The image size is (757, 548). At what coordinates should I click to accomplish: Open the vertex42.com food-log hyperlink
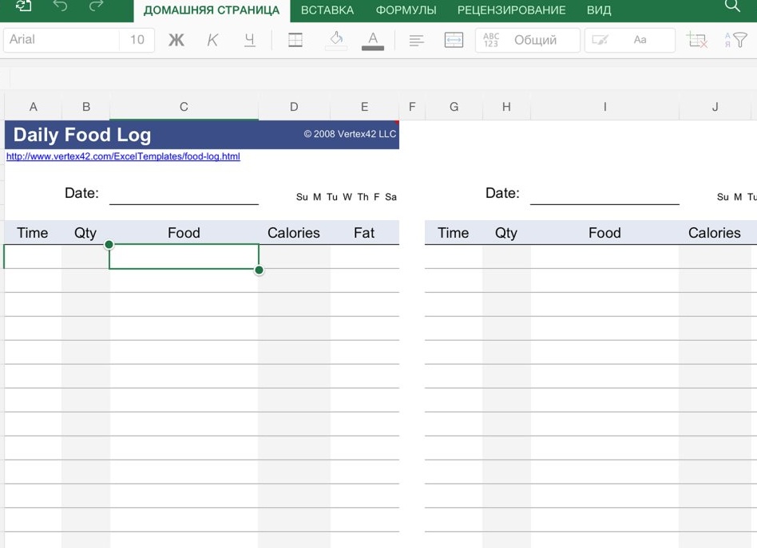coord(122,156)
